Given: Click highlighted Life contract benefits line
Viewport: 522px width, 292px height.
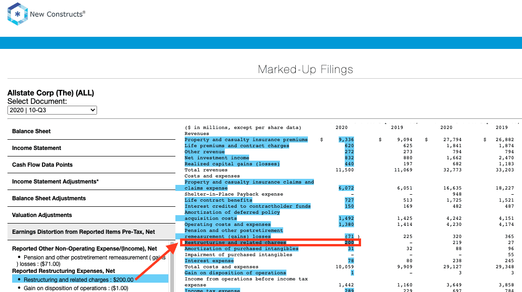Looking at the screenshot, I should coord(218,200).
